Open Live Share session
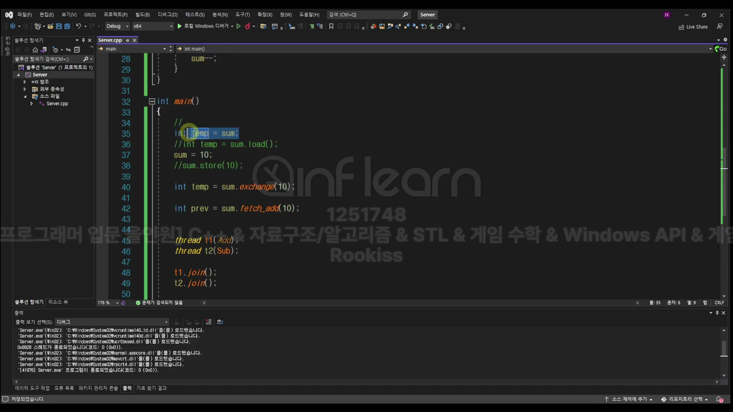The height and width of the screenshot is (412, 733). 693,27
